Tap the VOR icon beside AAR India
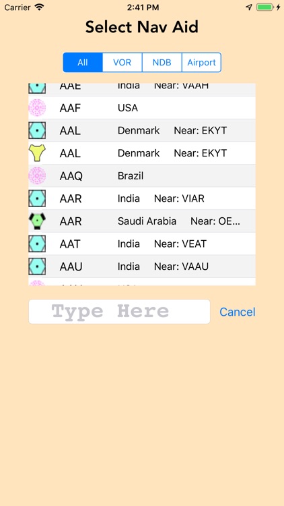 (37, 198)
